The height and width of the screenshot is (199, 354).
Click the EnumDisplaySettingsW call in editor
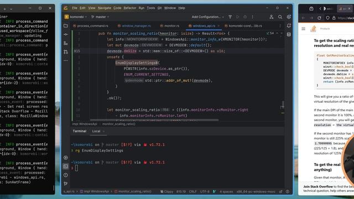click(x=137, y=62)
